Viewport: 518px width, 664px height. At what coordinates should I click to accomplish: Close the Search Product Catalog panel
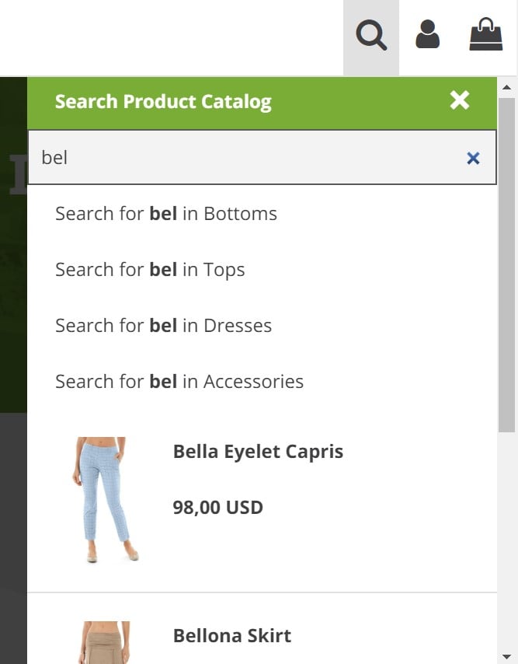pos(460,100)
